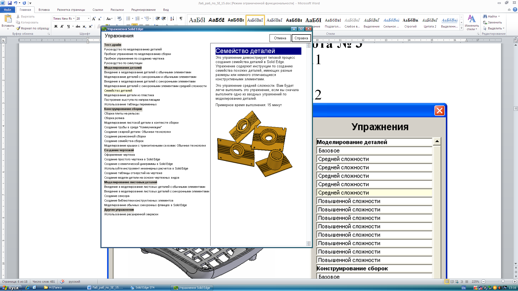This screenshot has height=291, width=518.
Task: Open the Выделить (Select) dropdown
Action: click(x=494, y=28)
